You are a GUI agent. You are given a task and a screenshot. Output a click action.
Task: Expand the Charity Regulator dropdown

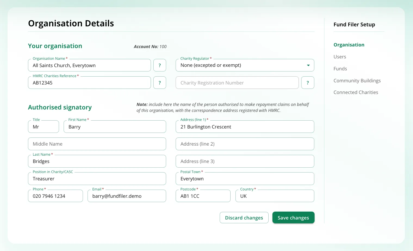tap(245, 65)
